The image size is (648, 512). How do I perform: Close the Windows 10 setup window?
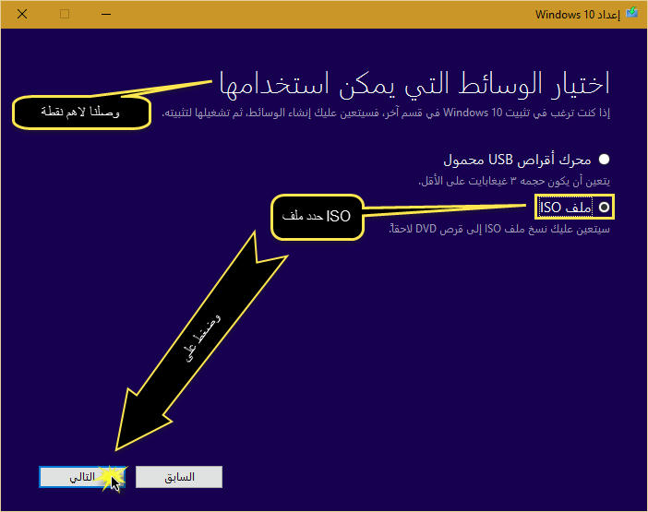[22, 14]
